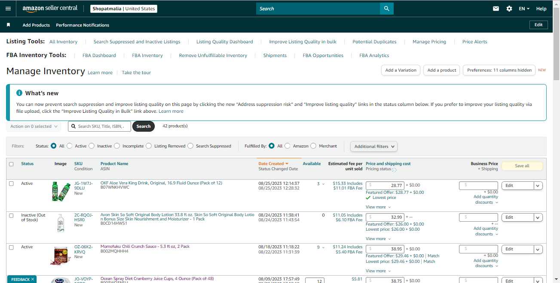The width and height of the screenshot is (560, 283).
Task: Click the What's new info icon
Action: tap(19, 93)
